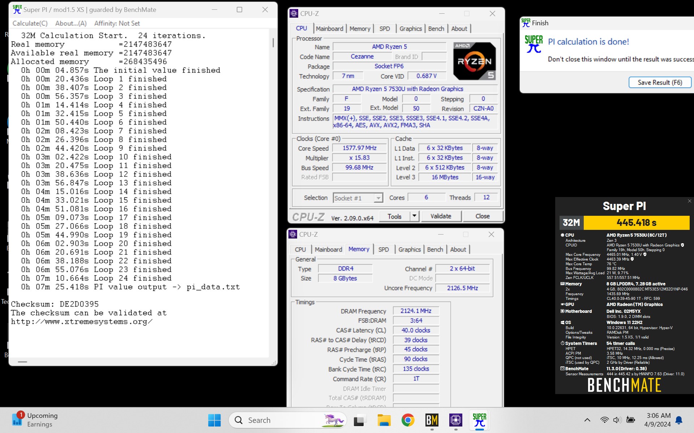Click the taskbar Search box
The image size is (694, 433).
click(288, 420)
